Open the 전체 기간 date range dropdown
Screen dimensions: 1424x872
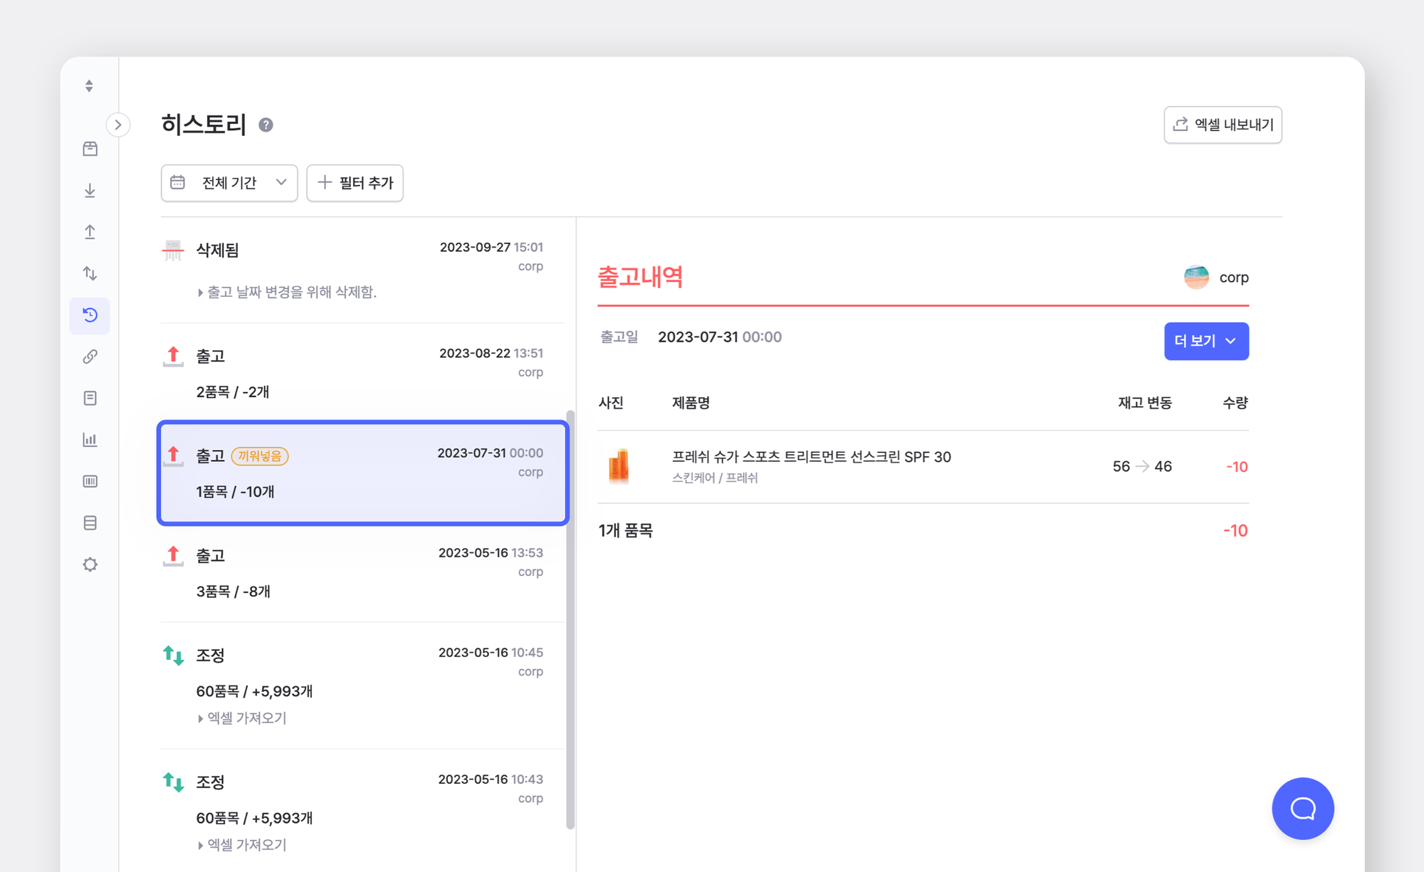click(x=229, y=183)
